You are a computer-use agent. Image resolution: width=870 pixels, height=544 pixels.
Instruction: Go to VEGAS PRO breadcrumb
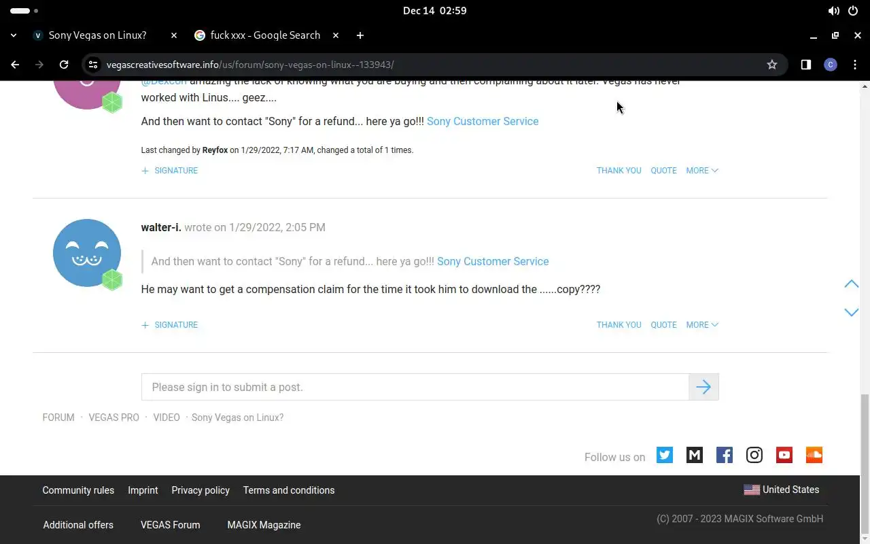(114, 418)
